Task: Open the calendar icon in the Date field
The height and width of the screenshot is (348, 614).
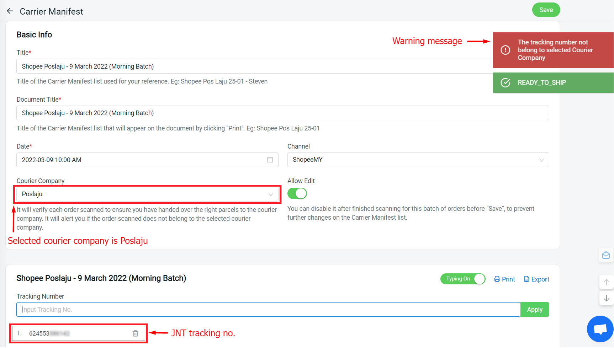Action: [269, 160]
